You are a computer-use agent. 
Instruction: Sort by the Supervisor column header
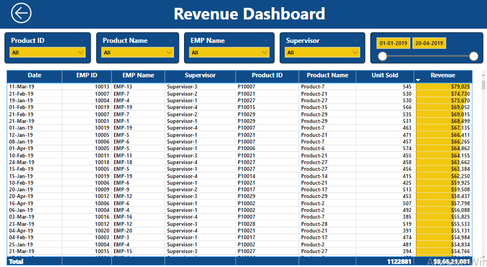pyautogui.click(x=200, y=75)
